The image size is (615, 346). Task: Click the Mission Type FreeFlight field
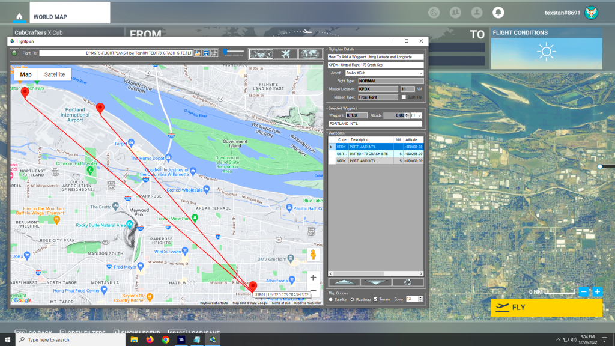(378, 97)
